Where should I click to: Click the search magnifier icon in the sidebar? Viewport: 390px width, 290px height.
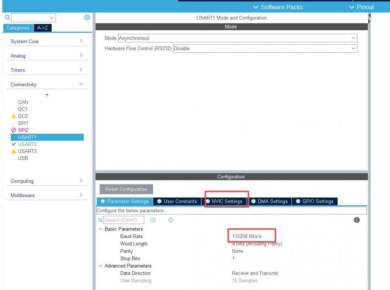(8, 17)
